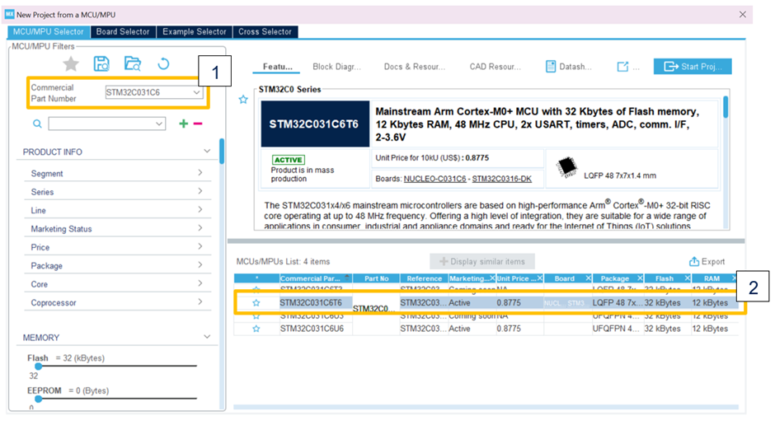Star the STM32C0 Series product panel
This screenshot has width=775, height=425.
pyautogui.click(x=243, y=100)
